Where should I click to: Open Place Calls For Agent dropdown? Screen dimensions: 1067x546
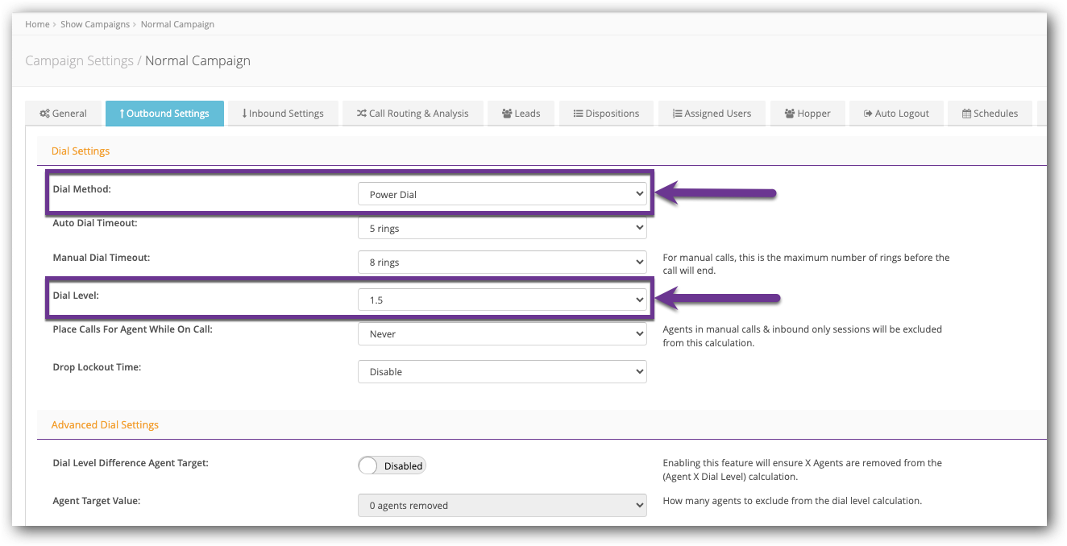click(x=501, y=333)
